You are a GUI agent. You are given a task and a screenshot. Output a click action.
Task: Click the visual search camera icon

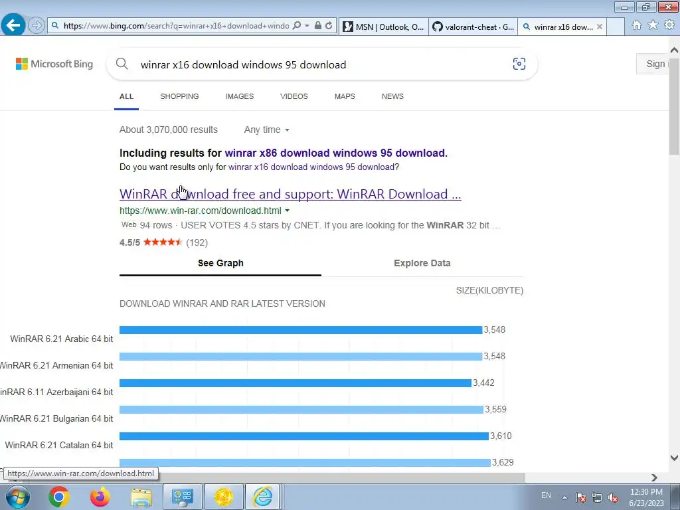519,64
